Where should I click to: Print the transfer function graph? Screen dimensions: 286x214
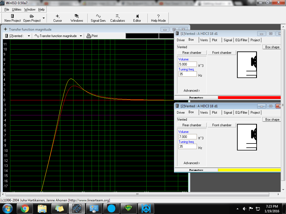(x=92, y=36)
